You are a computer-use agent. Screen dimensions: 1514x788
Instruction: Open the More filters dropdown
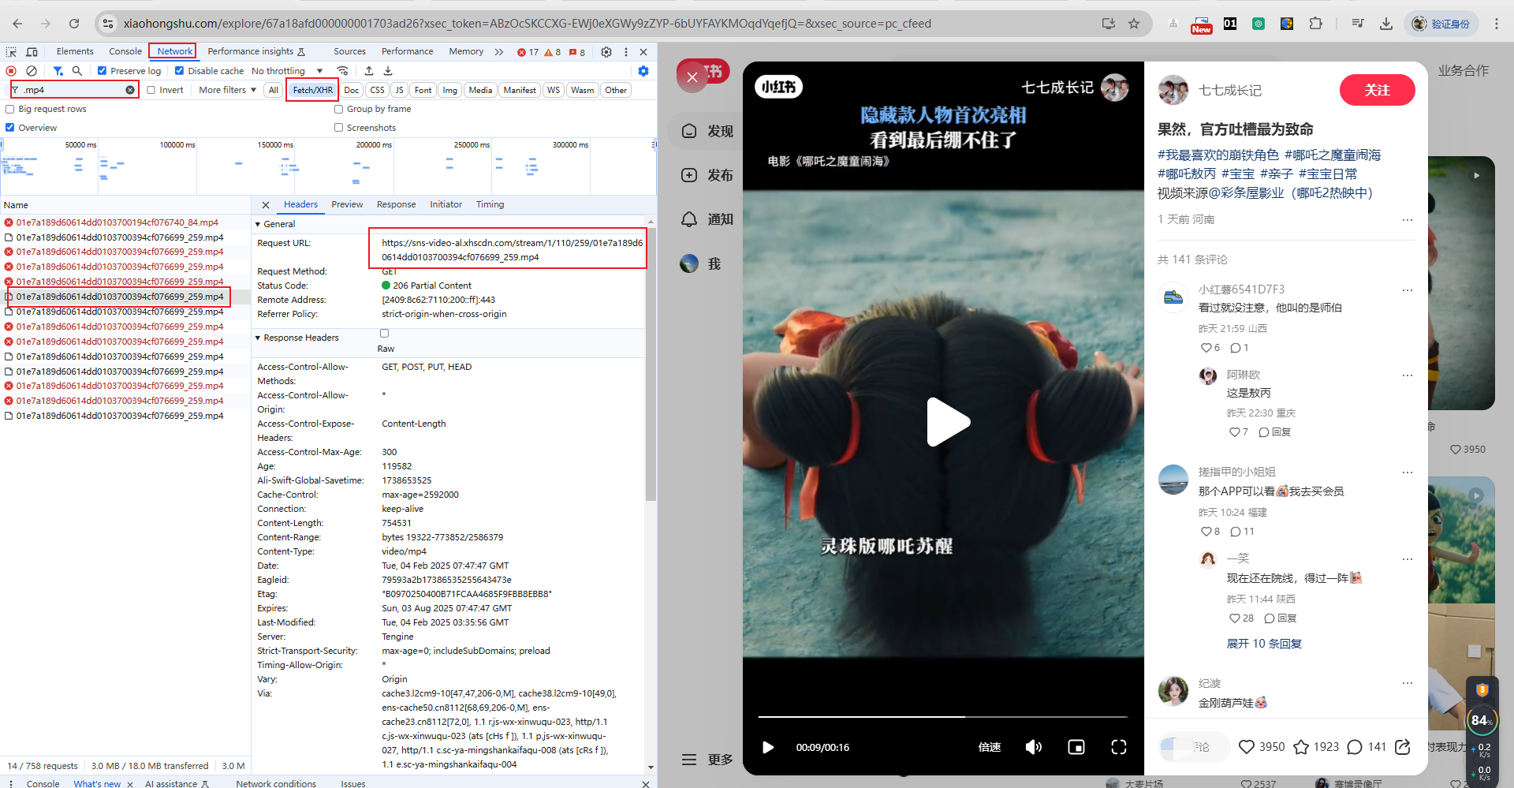coord(227,90)
